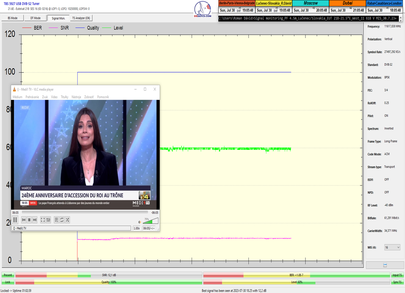Open VLC Nástroje menu
Screen dimensions: 405x293
tap(76, 97)
